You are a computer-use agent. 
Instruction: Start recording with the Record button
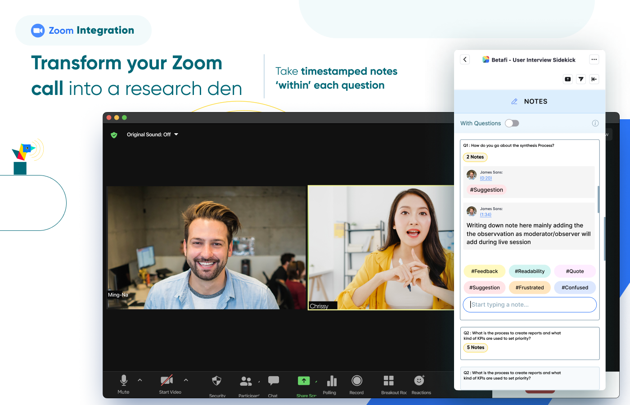tap(357, 381)
